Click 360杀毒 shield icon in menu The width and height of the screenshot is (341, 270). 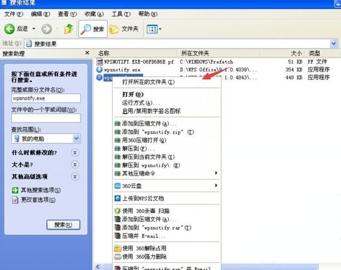(x=117, y=211)
